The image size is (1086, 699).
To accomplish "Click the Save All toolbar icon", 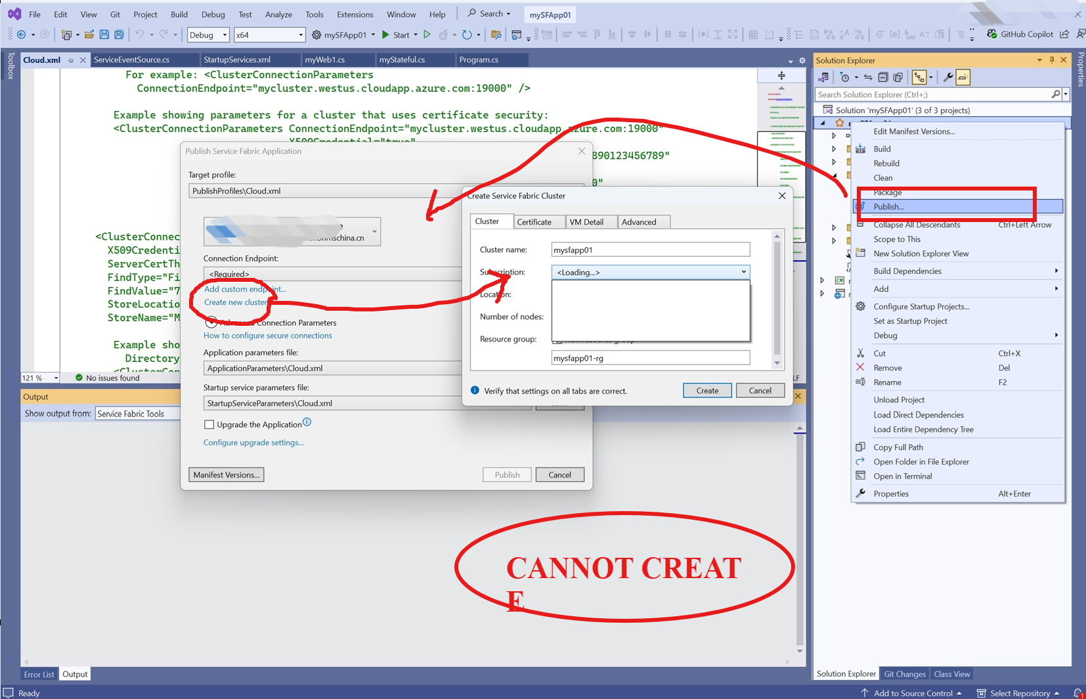I will click(119, 35).
